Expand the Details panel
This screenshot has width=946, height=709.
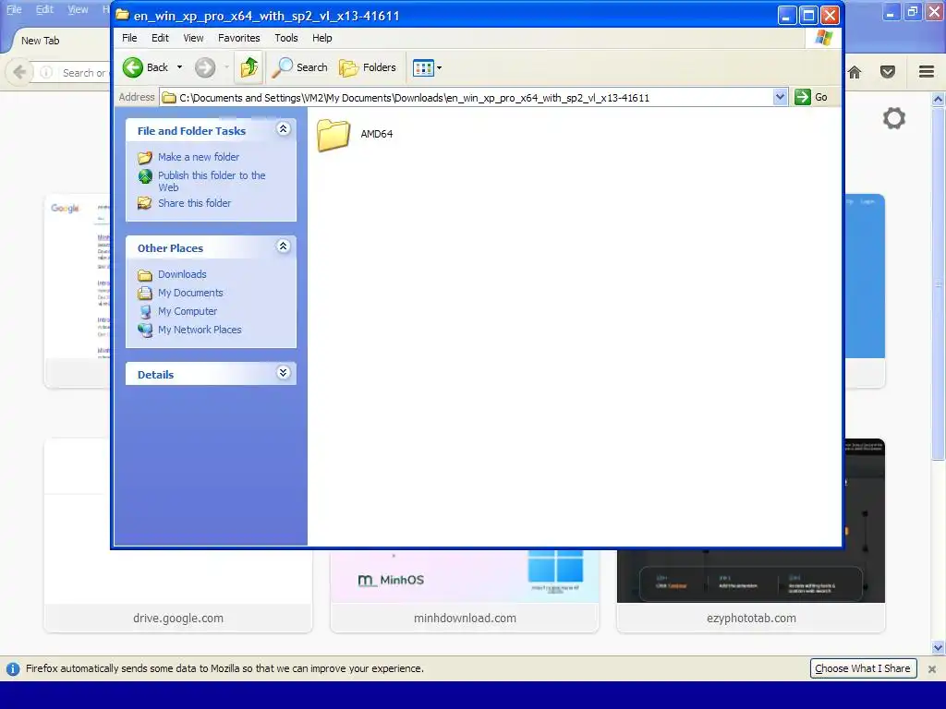[x=283, y=373]
